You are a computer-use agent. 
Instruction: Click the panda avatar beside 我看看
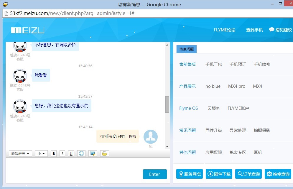click(x=20, y=76)
